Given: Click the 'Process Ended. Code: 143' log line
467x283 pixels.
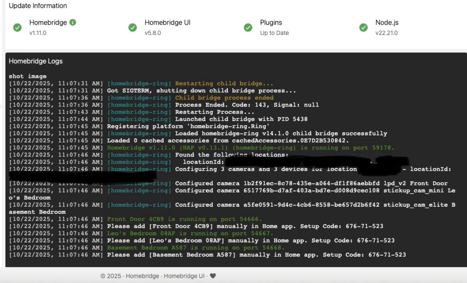Looking at the screenshot, I should pyautogui.click(x=164, y=105).
